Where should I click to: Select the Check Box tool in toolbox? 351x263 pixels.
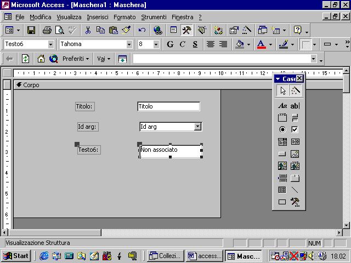[295, 129]
